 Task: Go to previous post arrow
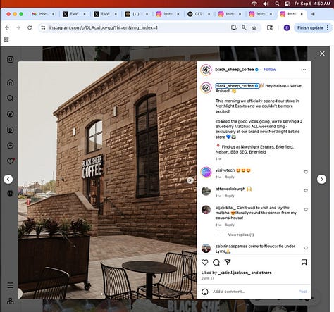coord(8,180)
